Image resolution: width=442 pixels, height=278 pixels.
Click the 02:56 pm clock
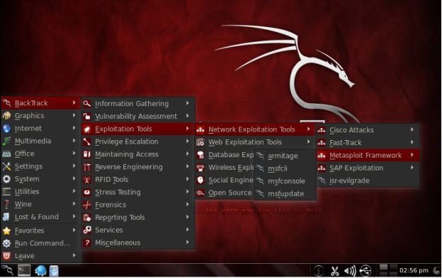click(414, 271)
